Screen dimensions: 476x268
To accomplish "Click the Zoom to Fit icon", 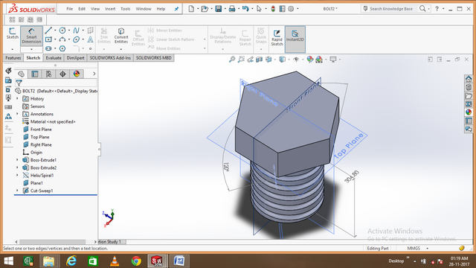I will pyautogui.click(x=232, y=60).
